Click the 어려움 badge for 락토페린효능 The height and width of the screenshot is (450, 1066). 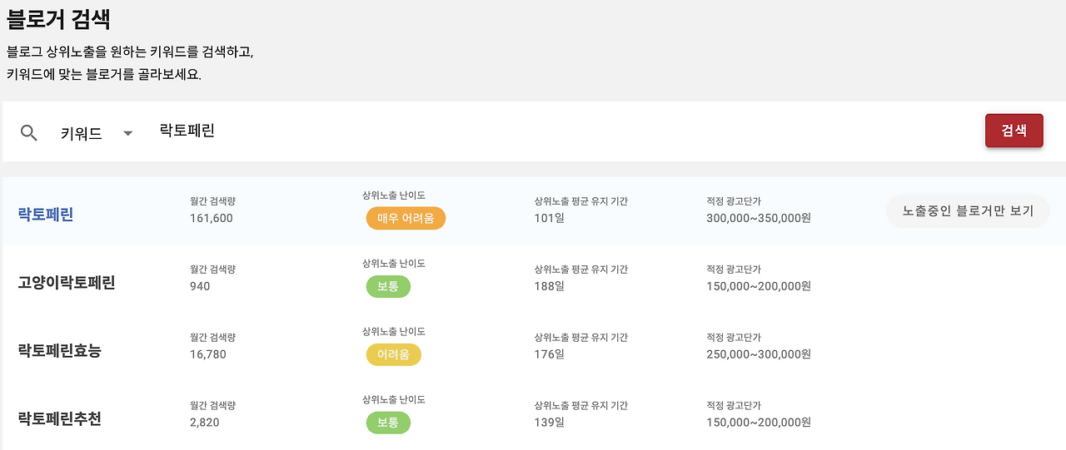point(393,355)
